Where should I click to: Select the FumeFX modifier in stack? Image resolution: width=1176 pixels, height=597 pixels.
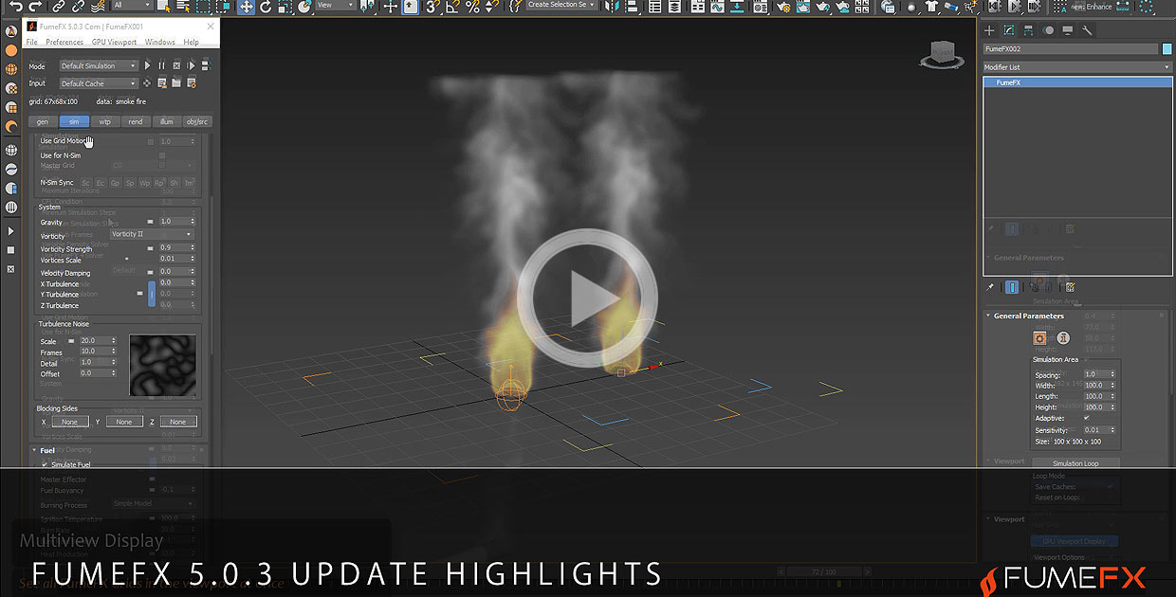click(1077, 82)
